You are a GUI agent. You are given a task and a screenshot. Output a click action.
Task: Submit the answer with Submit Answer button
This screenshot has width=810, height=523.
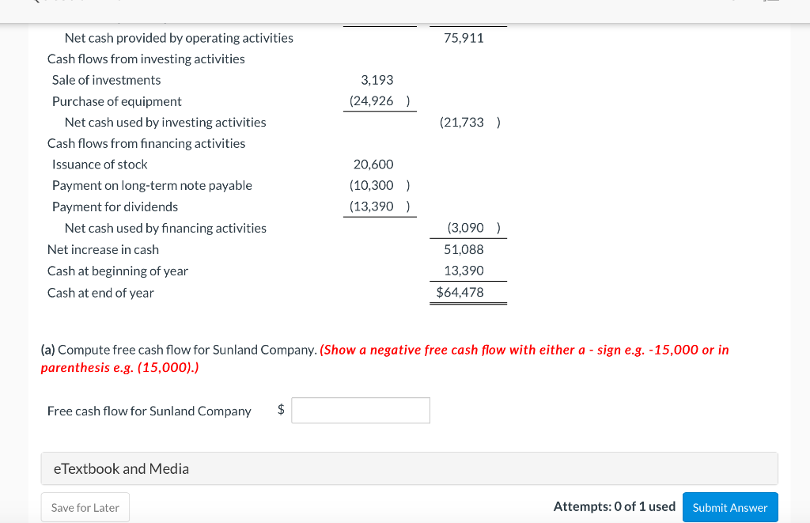point(730,507)
